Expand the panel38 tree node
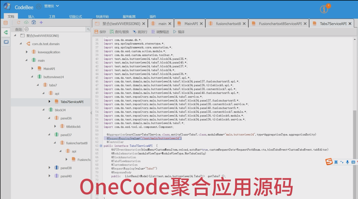358x199 pixels. [49, 168]
